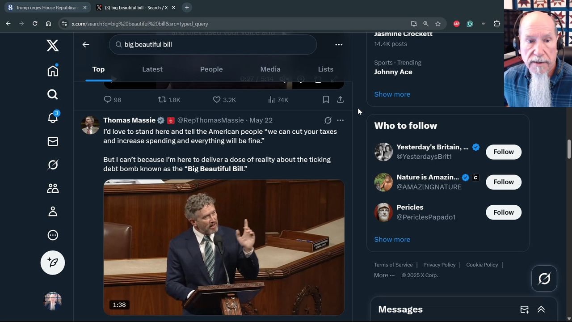The image size is (572, 322).
Task: Open Grok icon in left sidebar
Action: pos(53,165)
